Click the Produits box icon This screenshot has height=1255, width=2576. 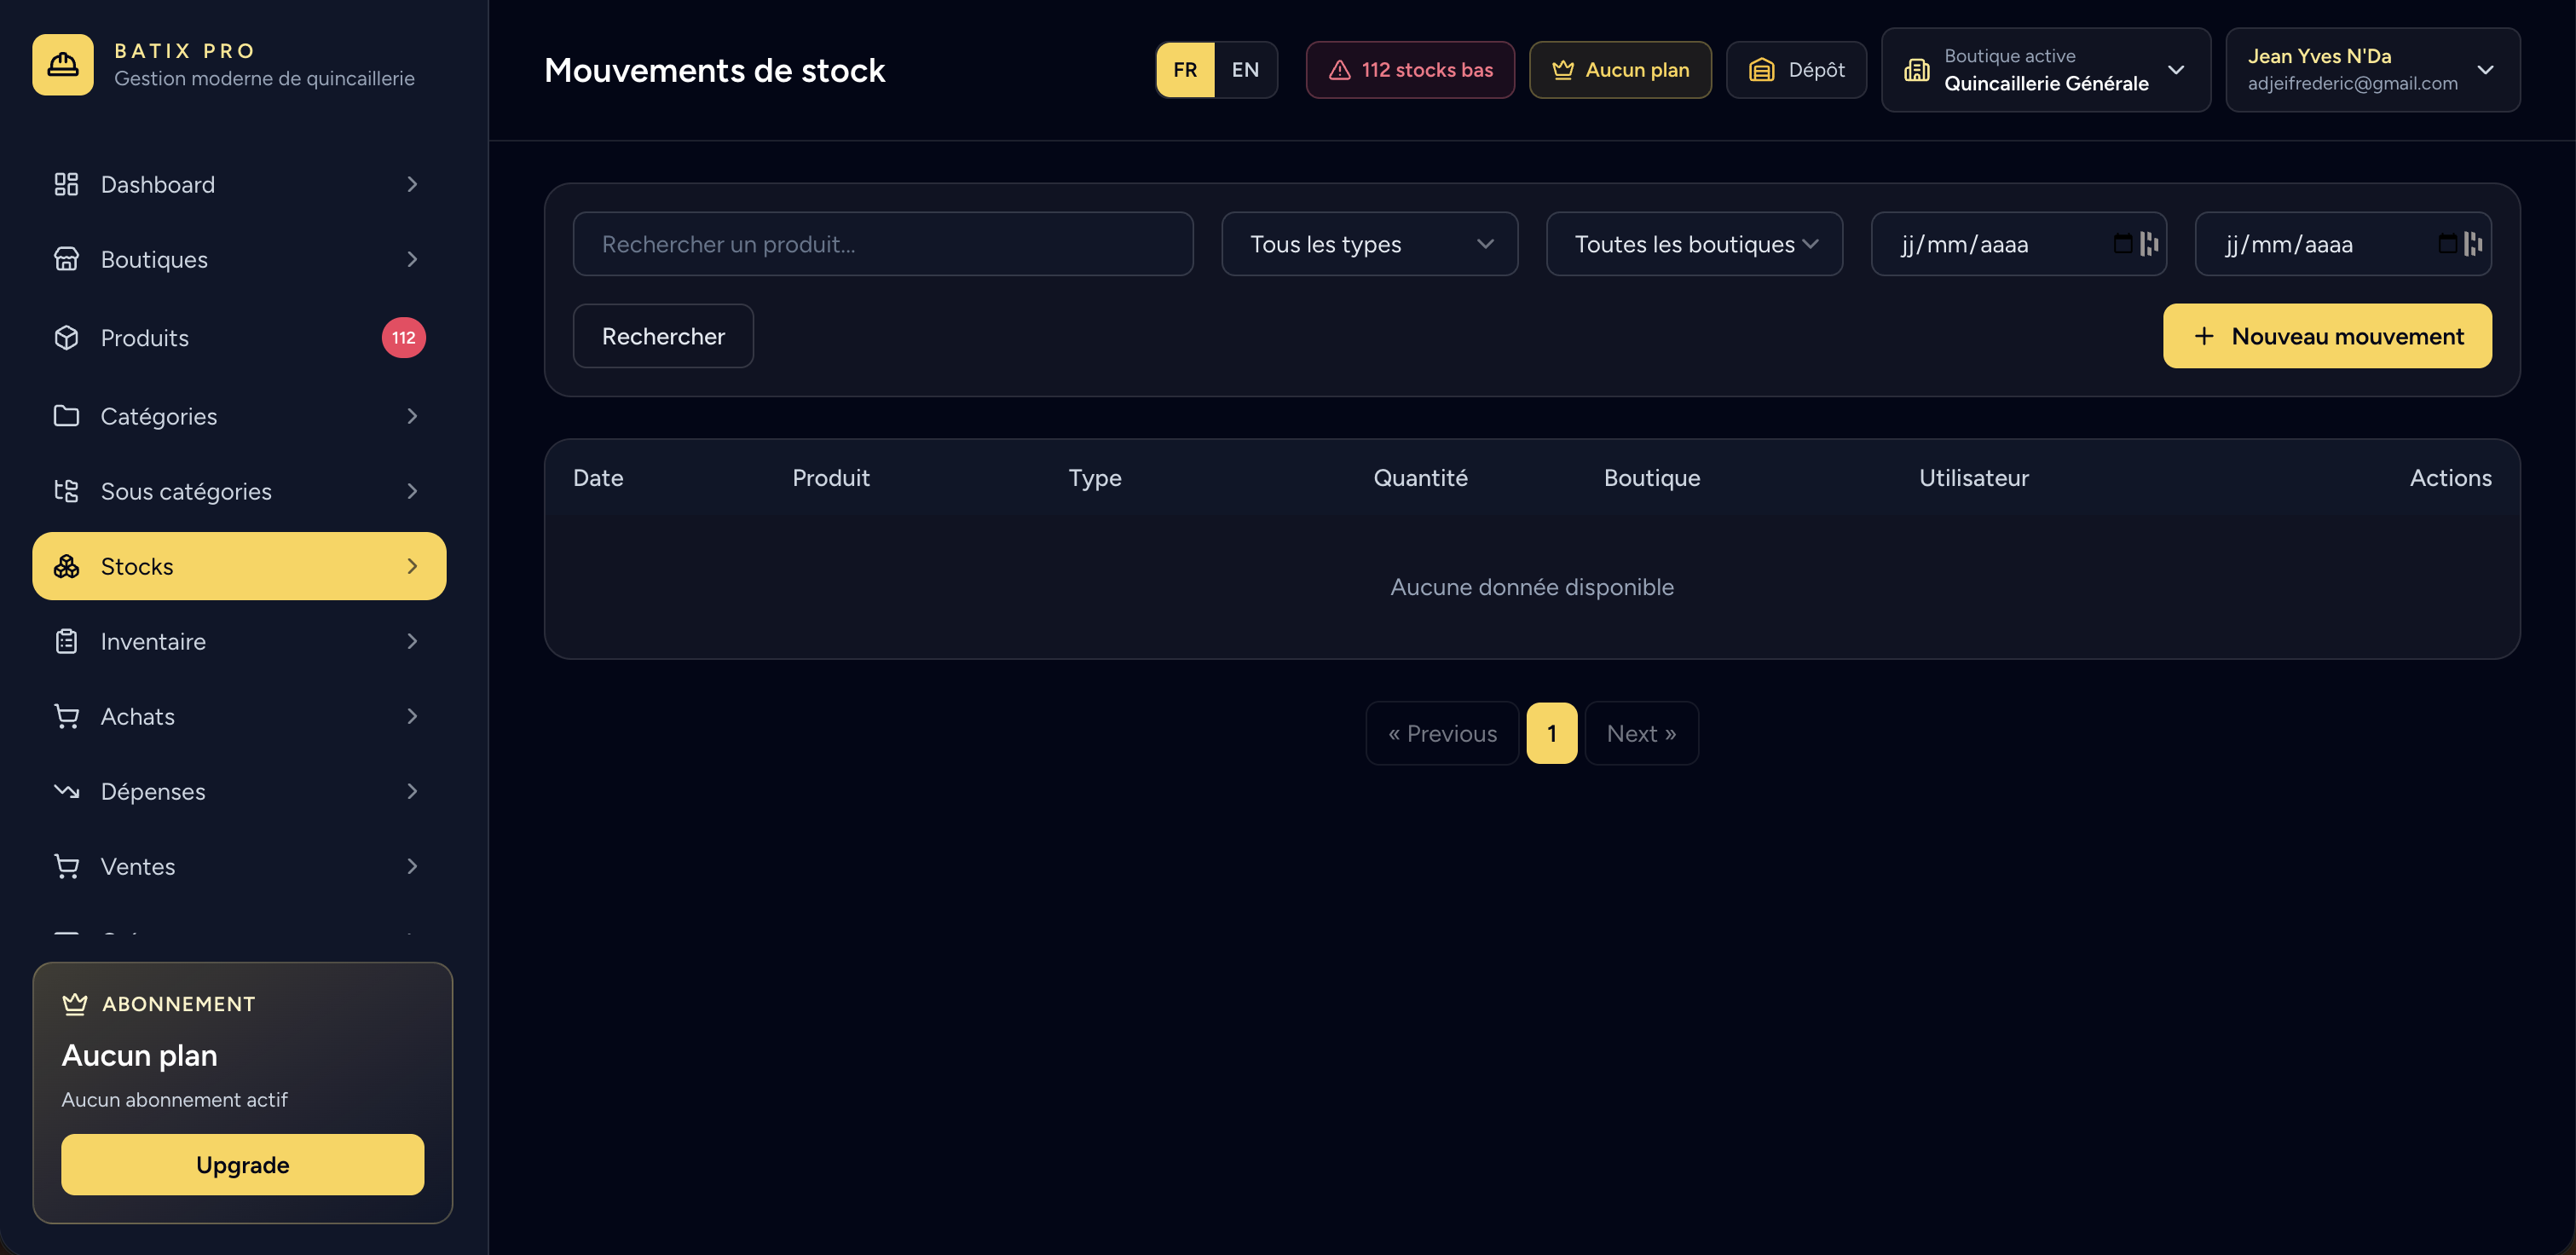66,338
